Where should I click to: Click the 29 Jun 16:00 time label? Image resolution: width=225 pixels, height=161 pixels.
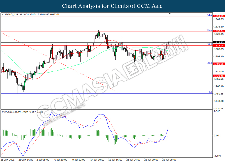pyautogui.click(x=26, y=160)
